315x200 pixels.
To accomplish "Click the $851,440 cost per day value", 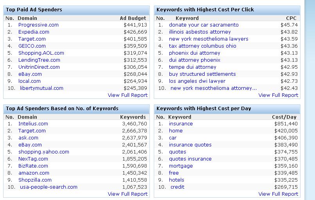I will pos(286,124).
